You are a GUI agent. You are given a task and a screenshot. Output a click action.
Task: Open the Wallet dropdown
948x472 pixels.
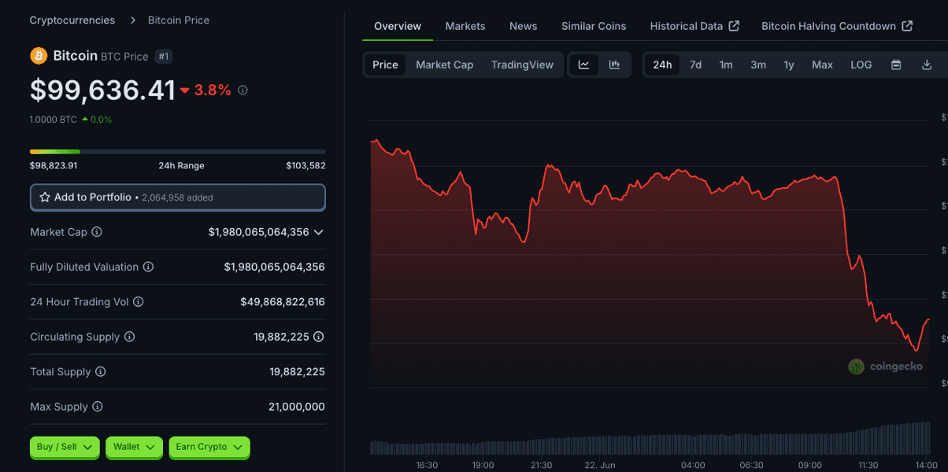coord(134,447)
